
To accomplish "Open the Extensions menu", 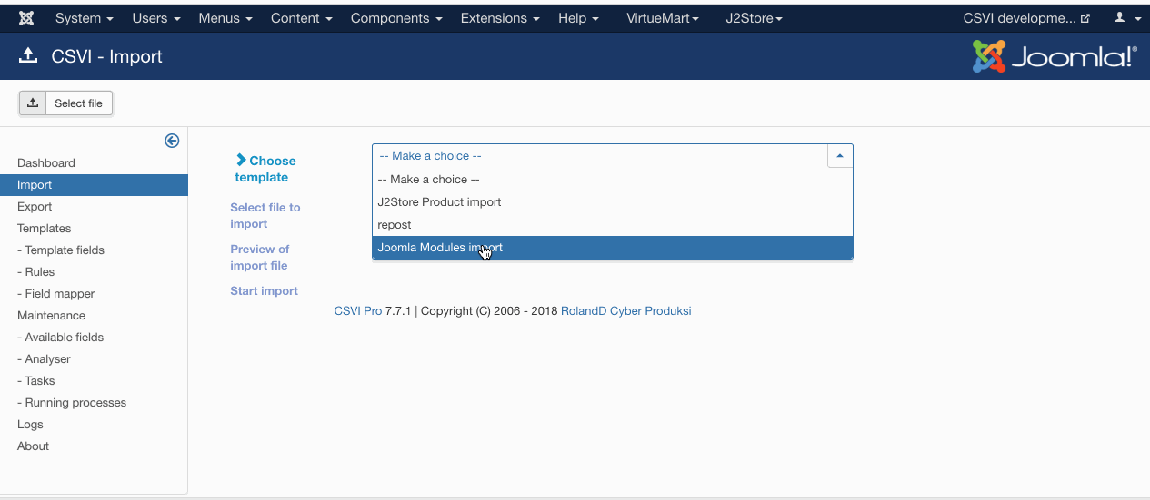I will tap(500, 18).
